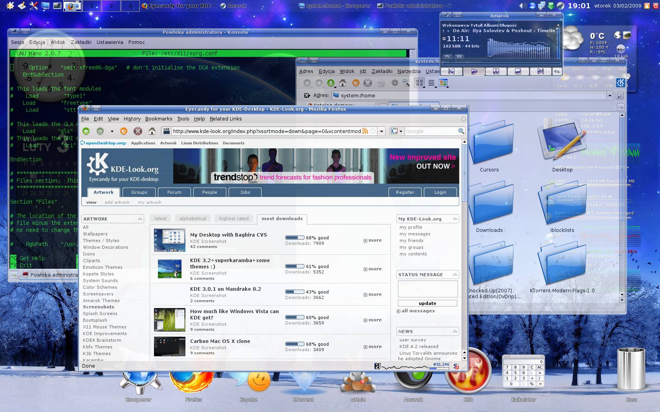Click RSS feed icon in Firefox address bar
This screenshot has height=412, width=660.
click(x=365, y=131)
